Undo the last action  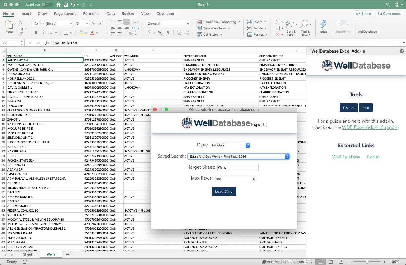click(x=73, y=5)
